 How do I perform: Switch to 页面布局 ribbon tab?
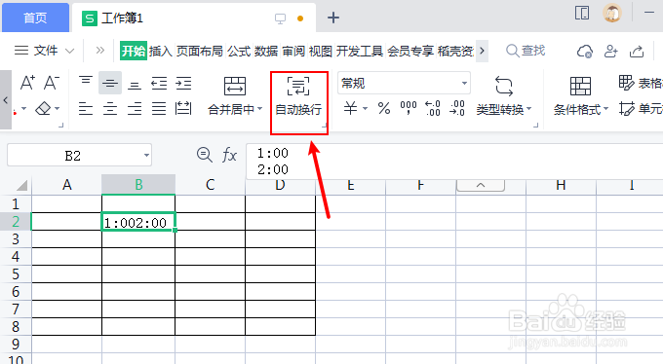click(x=199, y=51)
